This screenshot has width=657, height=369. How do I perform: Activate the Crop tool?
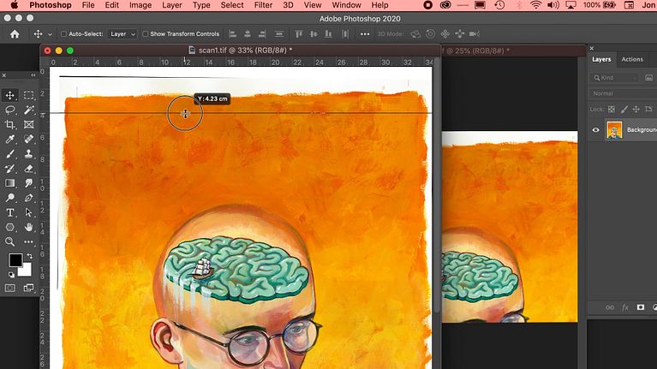tap(10, 124)
